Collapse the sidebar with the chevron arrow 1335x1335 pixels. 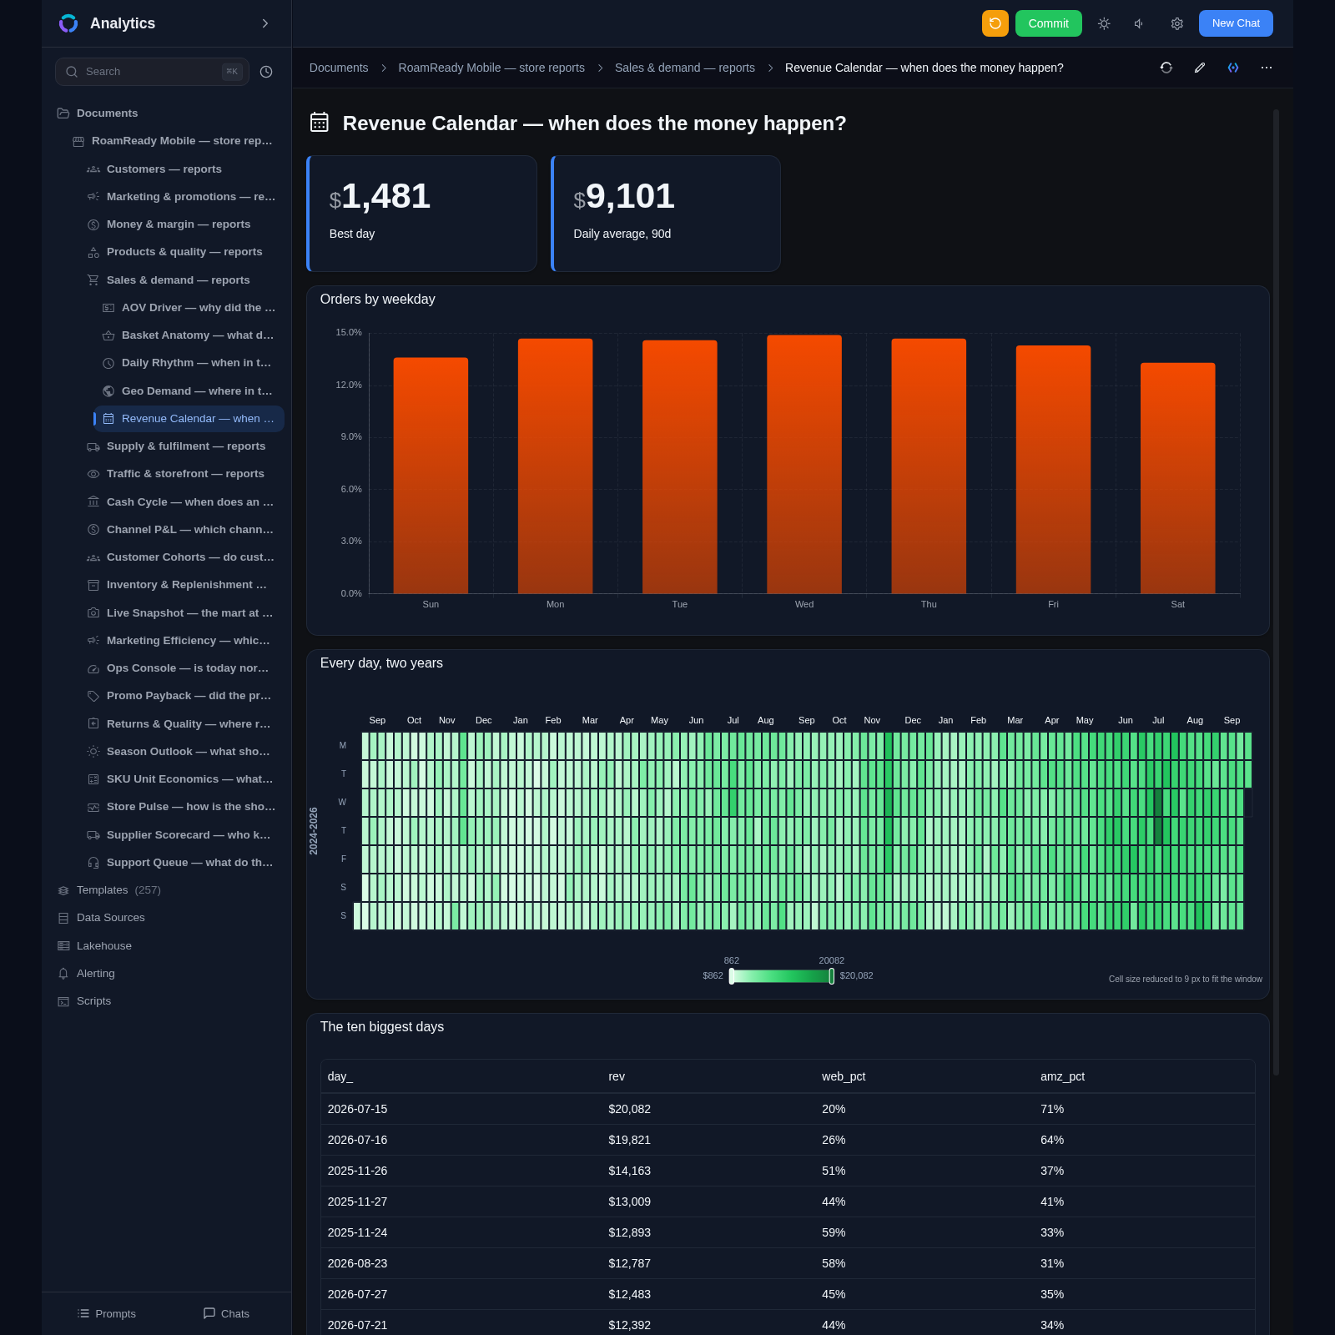click(265, 23)
